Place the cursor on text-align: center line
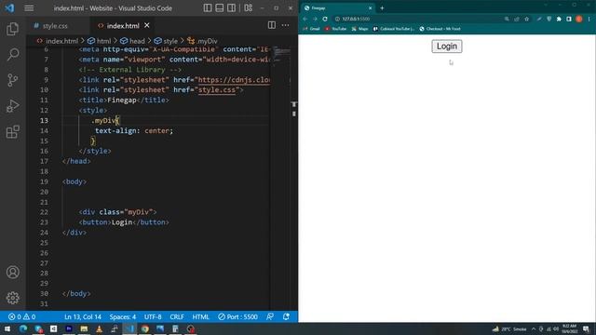The width and height of the screenshot is (596, 335). point(134,130)
